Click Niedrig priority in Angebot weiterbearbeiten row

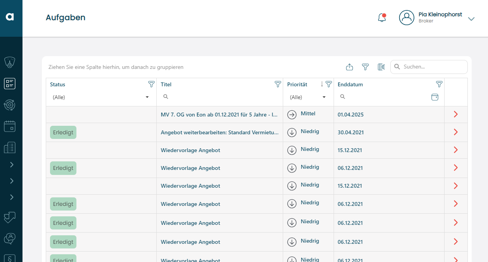pos(310,132)
